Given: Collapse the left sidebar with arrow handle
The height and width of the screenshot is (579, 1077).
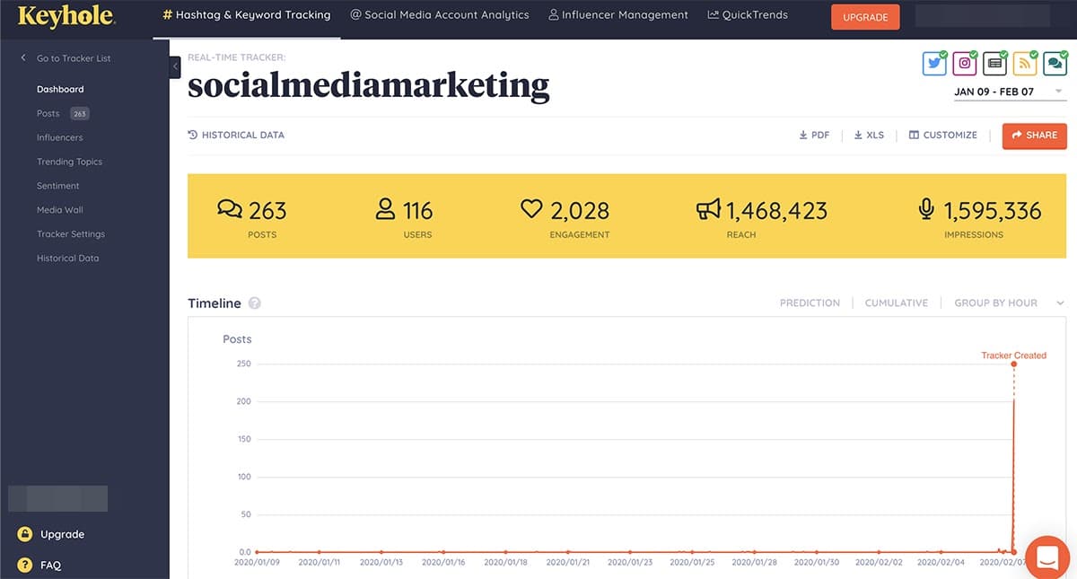Looking at the screenshot, I should 175,66.
